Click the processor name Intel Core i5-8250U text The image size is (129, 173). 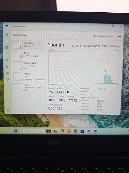tap(95, 46)
